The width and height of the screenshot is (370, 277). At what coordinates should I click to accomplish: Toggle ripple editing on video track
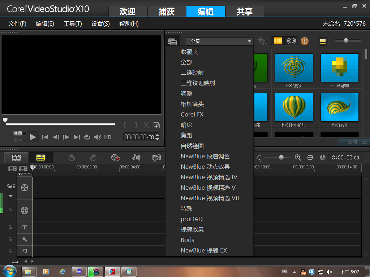pos(11,186)
